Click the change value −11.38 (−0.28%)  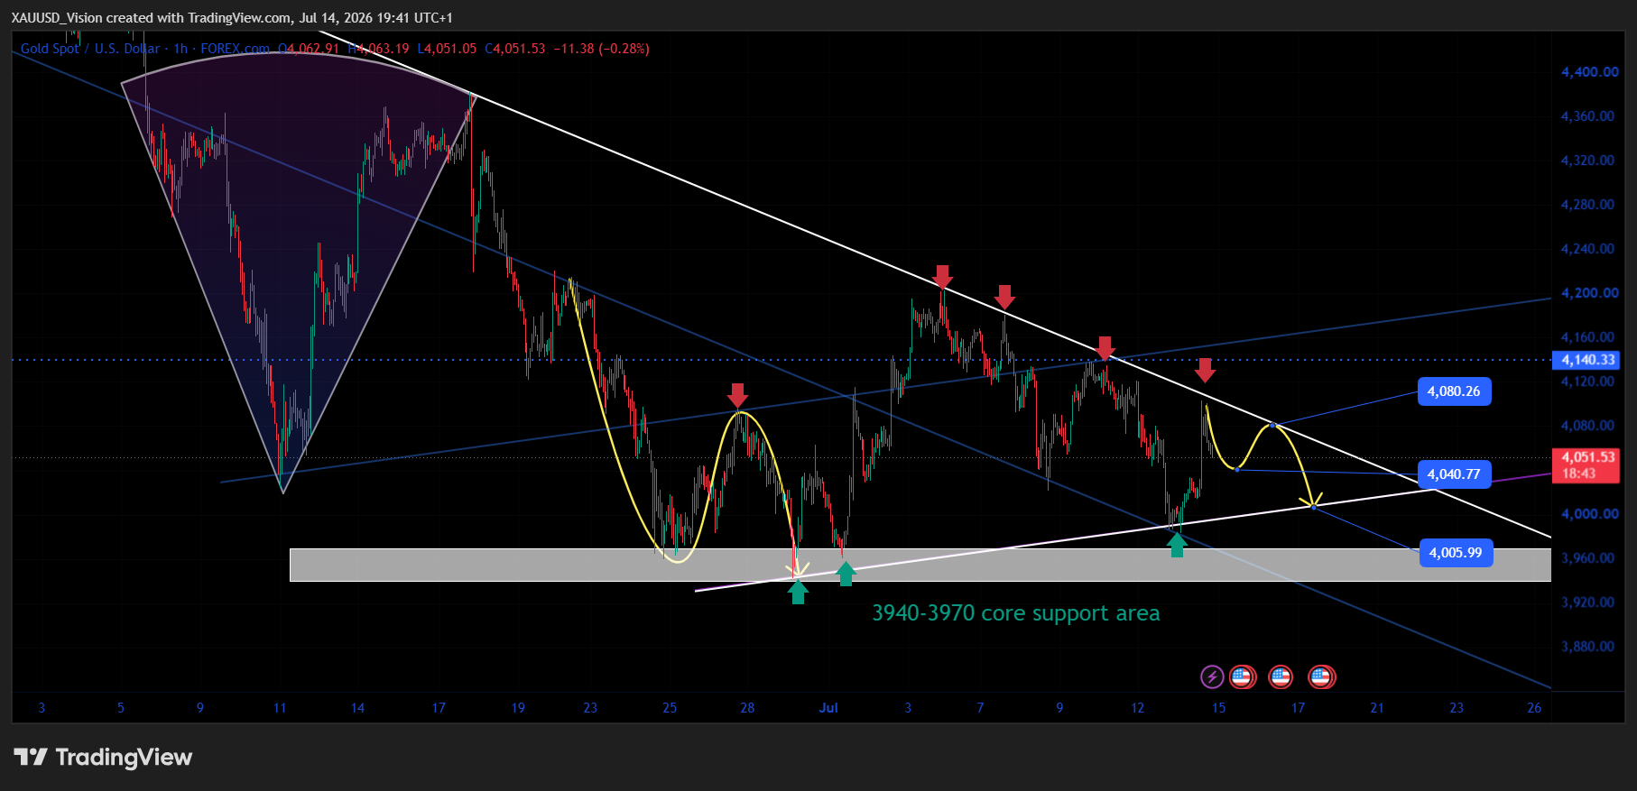point(601,49)
